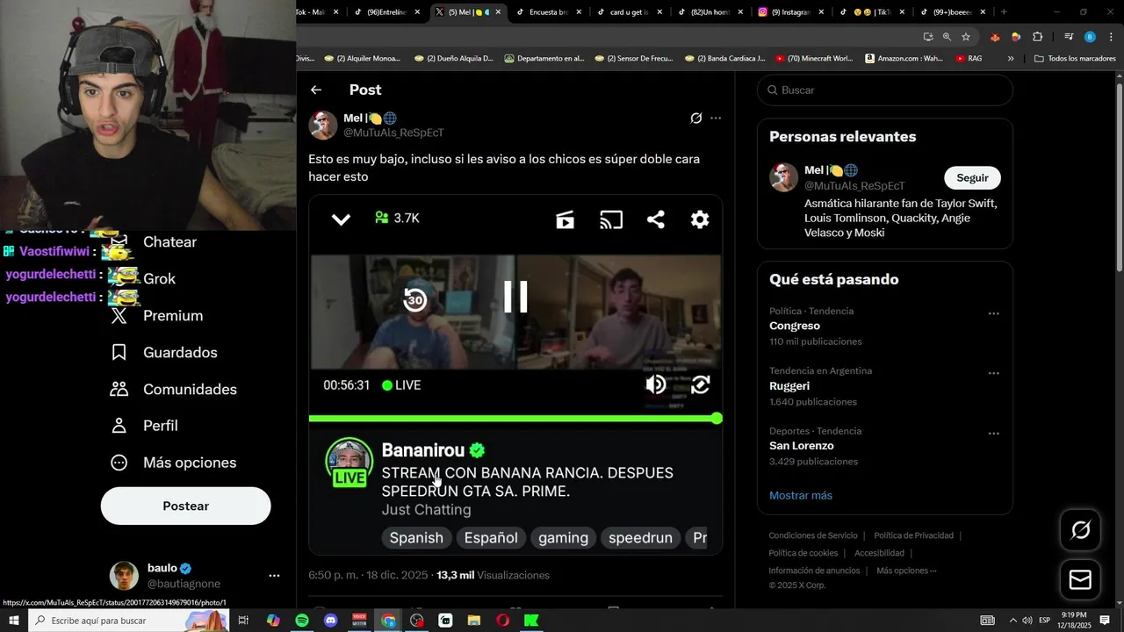Open the Chrome extensions puzzle icon

[x=1037, y=37]
